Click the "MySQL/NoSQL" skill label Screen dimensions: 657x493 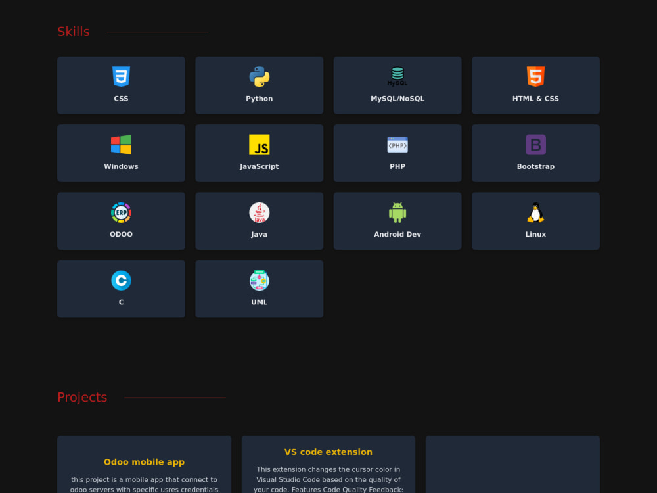click(397, 99)
